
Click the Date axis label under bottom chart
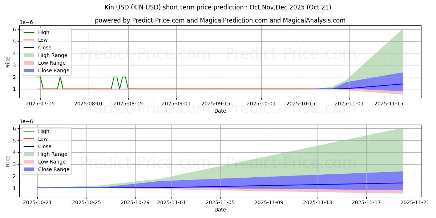tap(220, 210)
